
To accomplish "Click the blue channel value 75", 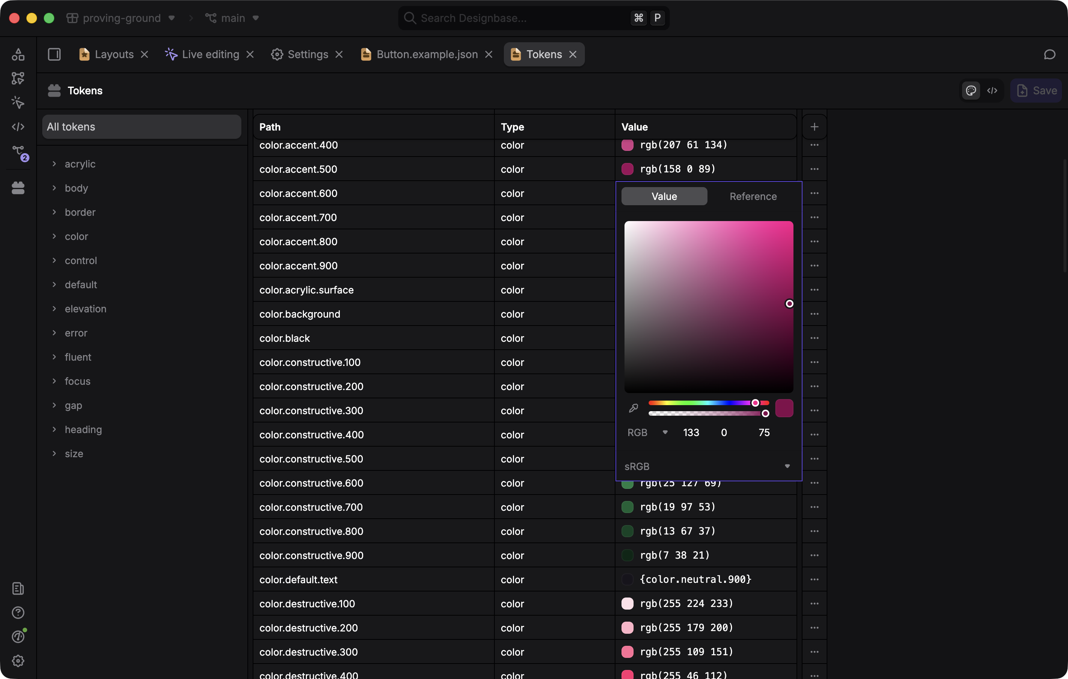I will coord(764,432).
